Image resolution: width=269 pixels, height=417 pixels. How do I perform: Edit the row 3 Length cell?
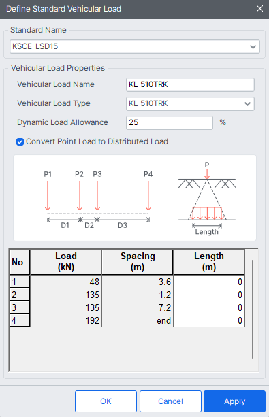[x=209, y=307]
